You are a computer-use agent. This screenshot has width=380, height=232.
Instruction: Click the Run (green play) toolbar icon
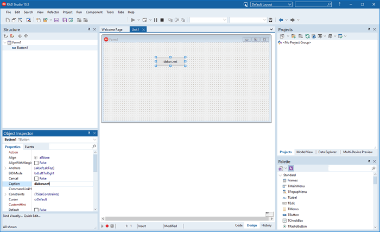pyautogui.click(x=133, y=20)
